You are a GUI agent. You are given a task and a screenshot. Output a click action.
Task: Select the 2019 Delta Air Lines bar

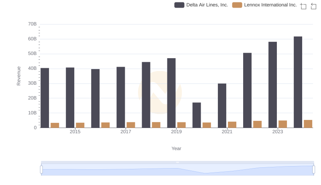click(171, 93)
